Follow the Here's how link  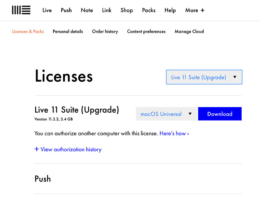tap(174, 133)
